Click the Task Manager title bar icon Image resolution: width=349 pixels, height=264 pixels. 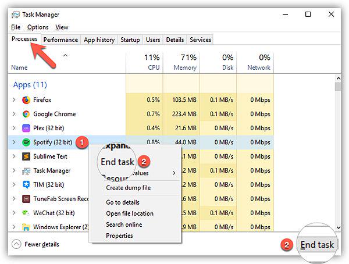(15, 15)
